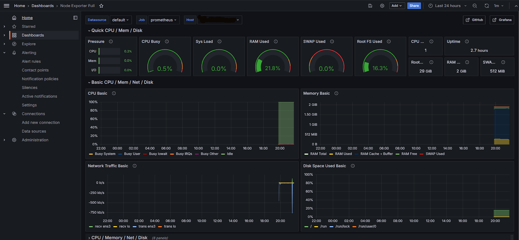Viewport: 519px width, 240px height.
Task: Click the Alerting bell icon
Action: click(x=14, y=53)
